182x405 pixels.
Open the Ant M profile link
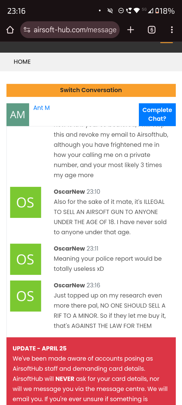(x=42, y=108)
